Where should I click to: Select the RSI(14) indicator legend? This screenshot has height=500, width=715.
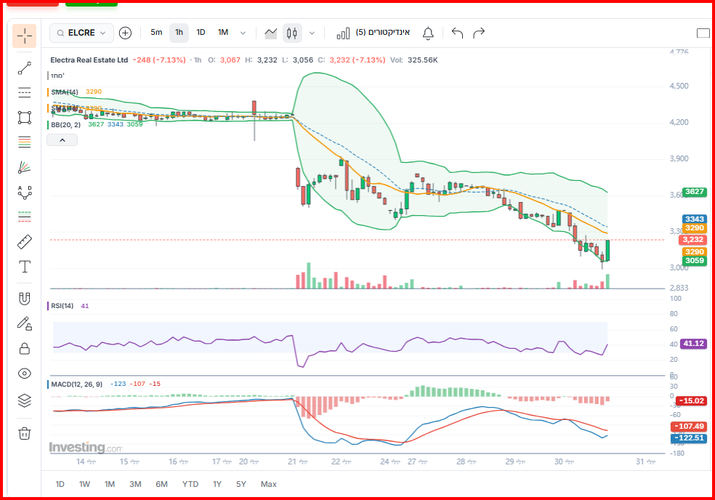(62, 306)
